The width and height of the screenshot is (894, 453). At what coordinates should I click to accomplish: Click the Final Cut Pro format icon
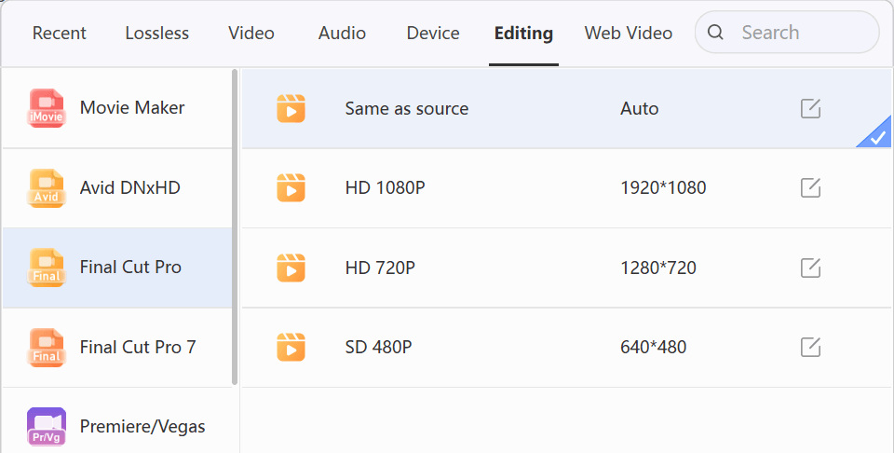(47, 267)
